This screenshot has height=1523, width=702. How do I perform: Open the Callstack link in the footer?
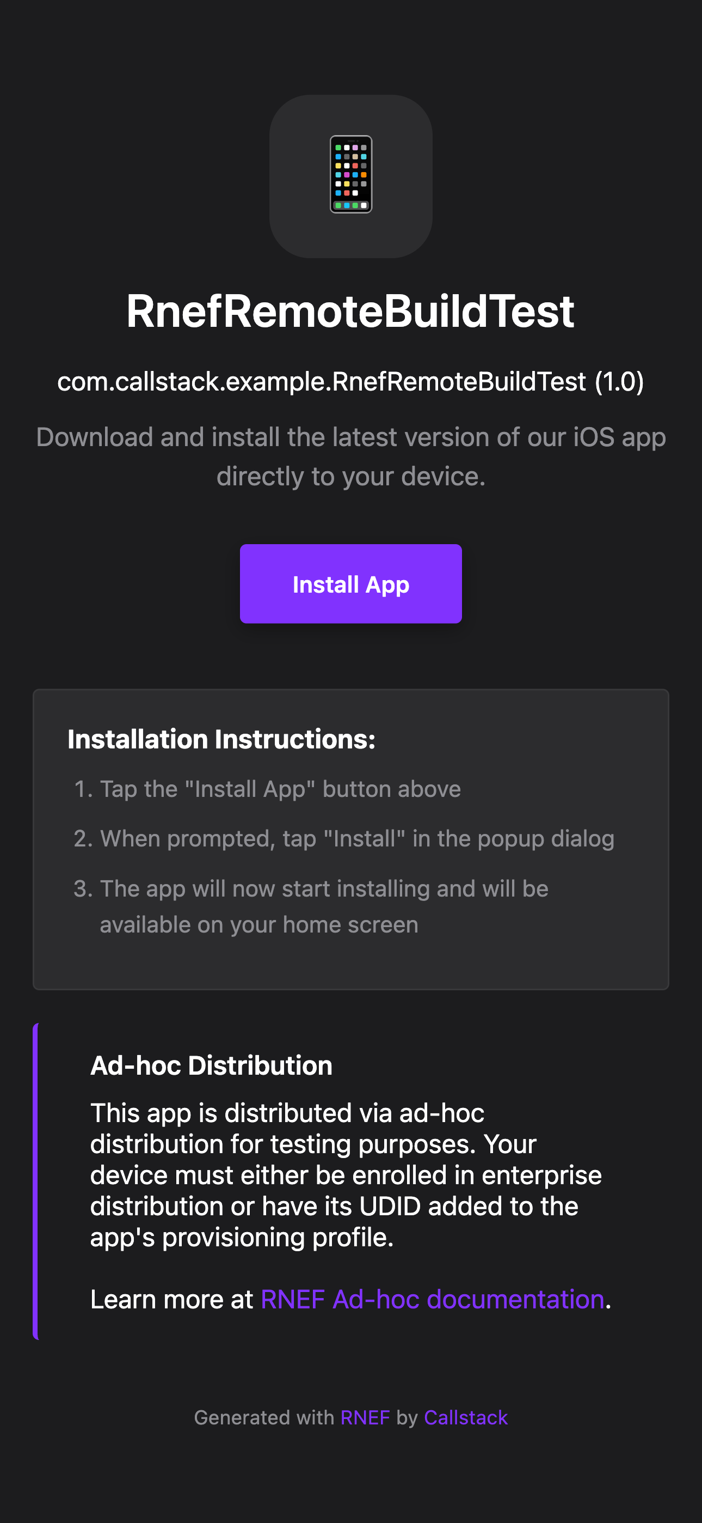[x=466, y=1417]
